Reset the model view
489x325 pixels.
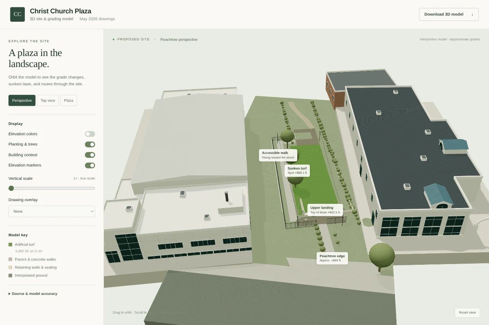467,312
